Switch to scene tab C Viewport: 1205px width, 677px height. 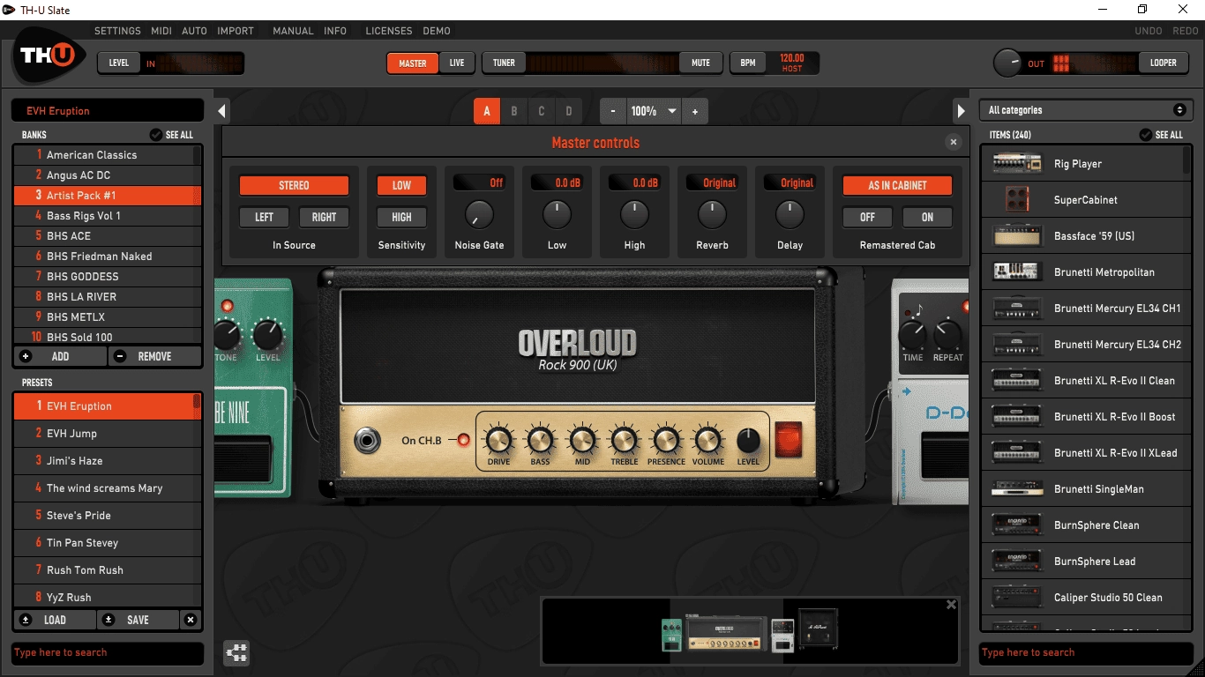click(542, 111)
